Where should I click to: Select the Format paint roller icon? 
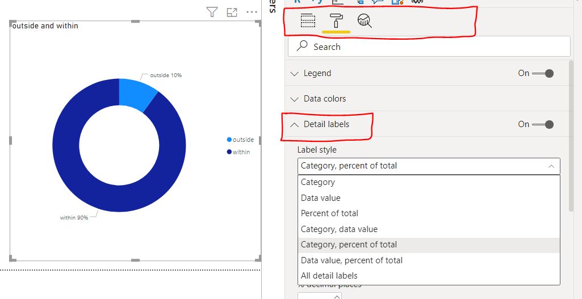pos(336,21)
